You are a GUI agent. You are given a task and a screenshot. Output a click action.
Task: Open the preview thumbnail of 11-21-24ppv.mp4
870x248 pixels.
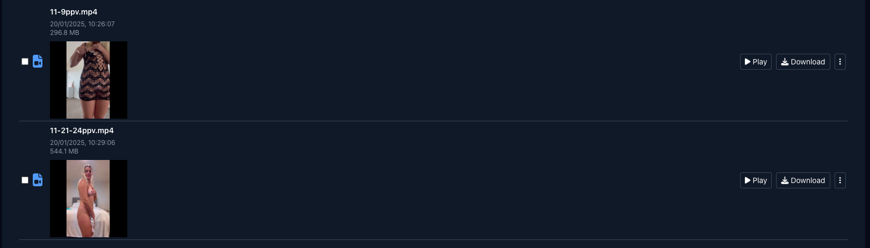[x=89, y=199]
